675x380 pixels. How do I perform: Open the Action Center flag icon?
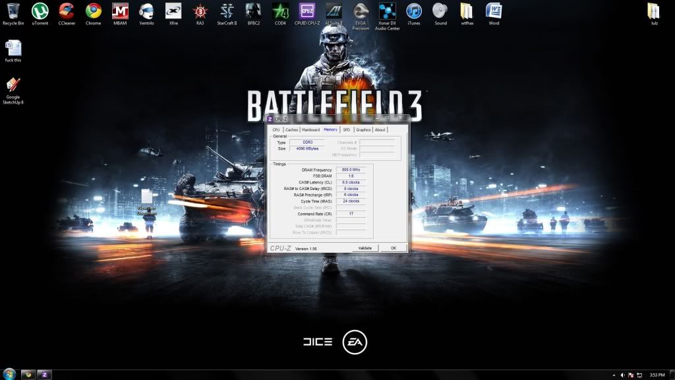[x=631, y=375]
